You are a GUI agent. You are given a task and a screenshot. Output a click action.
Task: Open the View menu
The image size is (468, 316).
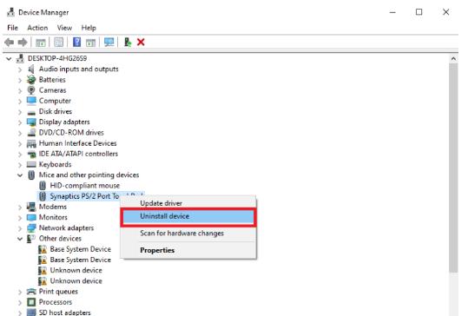pyautogui.click(x=64, y=28)
